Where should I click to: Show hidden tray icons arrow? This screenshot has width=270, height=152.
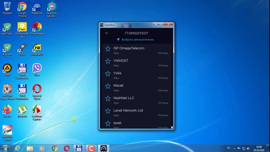point(234,148)
